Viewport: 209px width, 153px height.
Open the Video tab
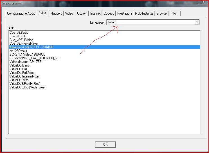(x=69, y=13)
